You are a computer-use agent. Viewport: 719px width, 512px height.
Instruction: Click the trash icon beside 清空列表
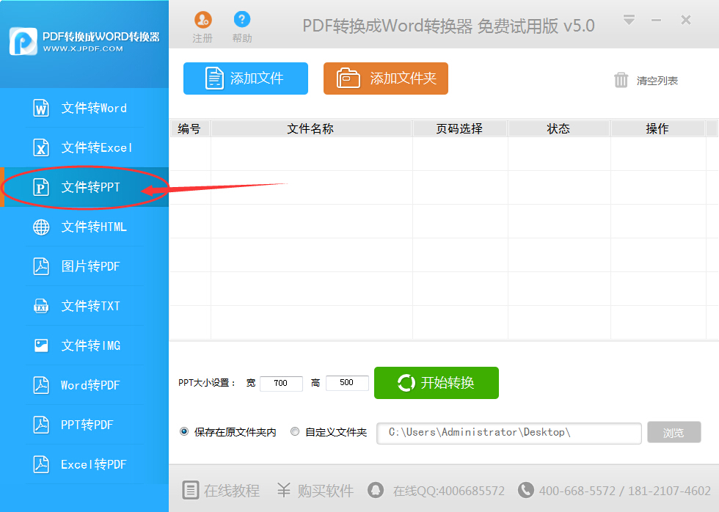pos(621,80)
